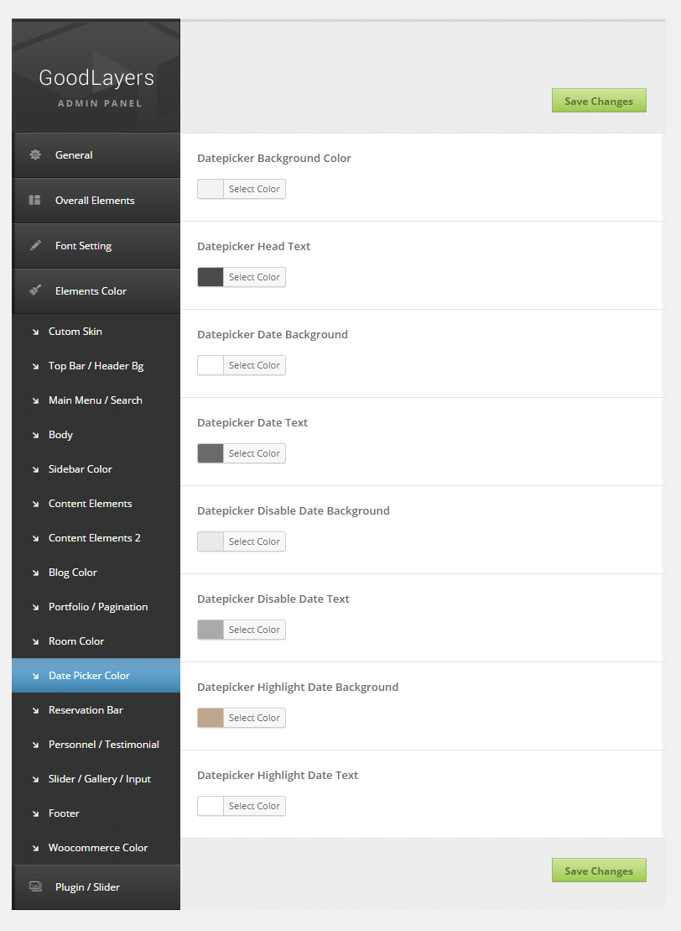
Task: Open the Plugin / Slider section
Action: tap(96, 887)
